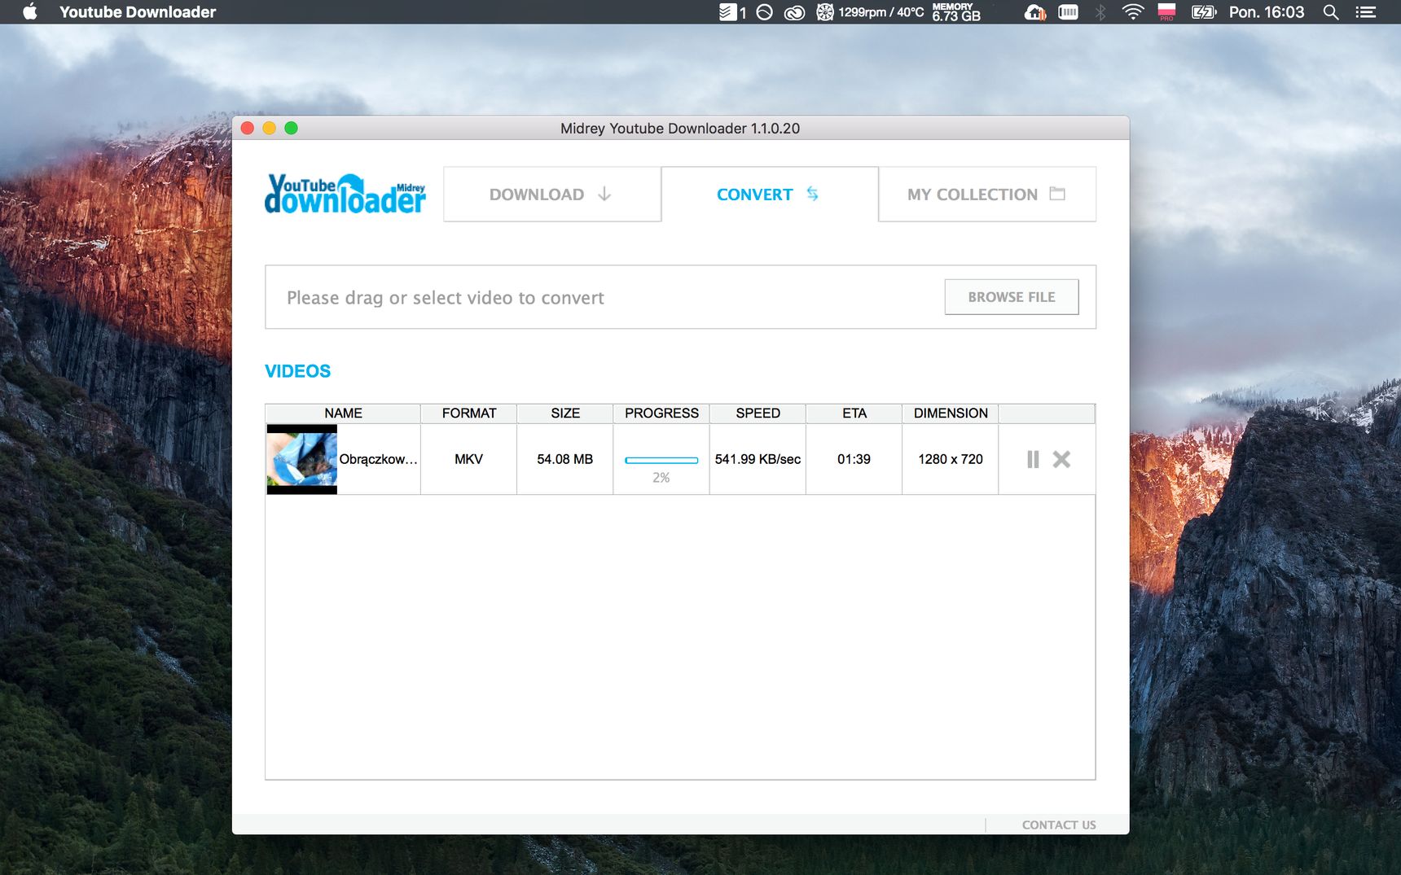Open the CONTACT US link
Image resolution: width=1401 pixels, height=875 pixels.
click(x=1059, y=825)
